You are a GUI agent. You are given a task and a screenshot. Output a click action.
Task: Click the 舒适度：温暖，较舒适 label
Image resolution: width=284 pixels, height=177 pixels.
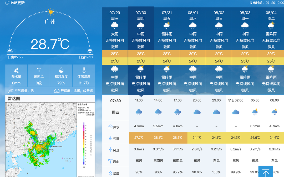[77, 91]
